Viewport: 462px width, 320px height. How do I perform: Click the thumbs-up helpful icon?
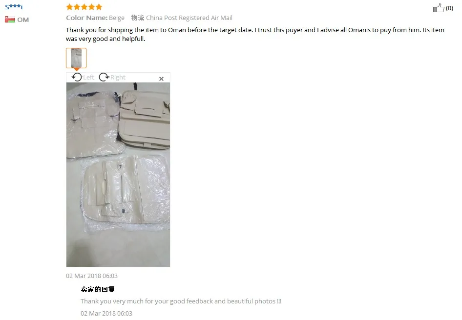click(439, 8)
